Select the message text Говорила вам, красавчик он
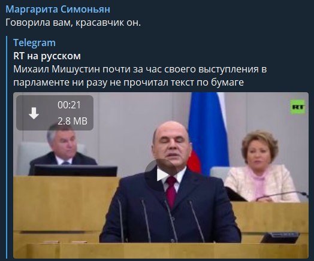The width and height of the screenshot is (314, 261). click(x=73, y=22)
